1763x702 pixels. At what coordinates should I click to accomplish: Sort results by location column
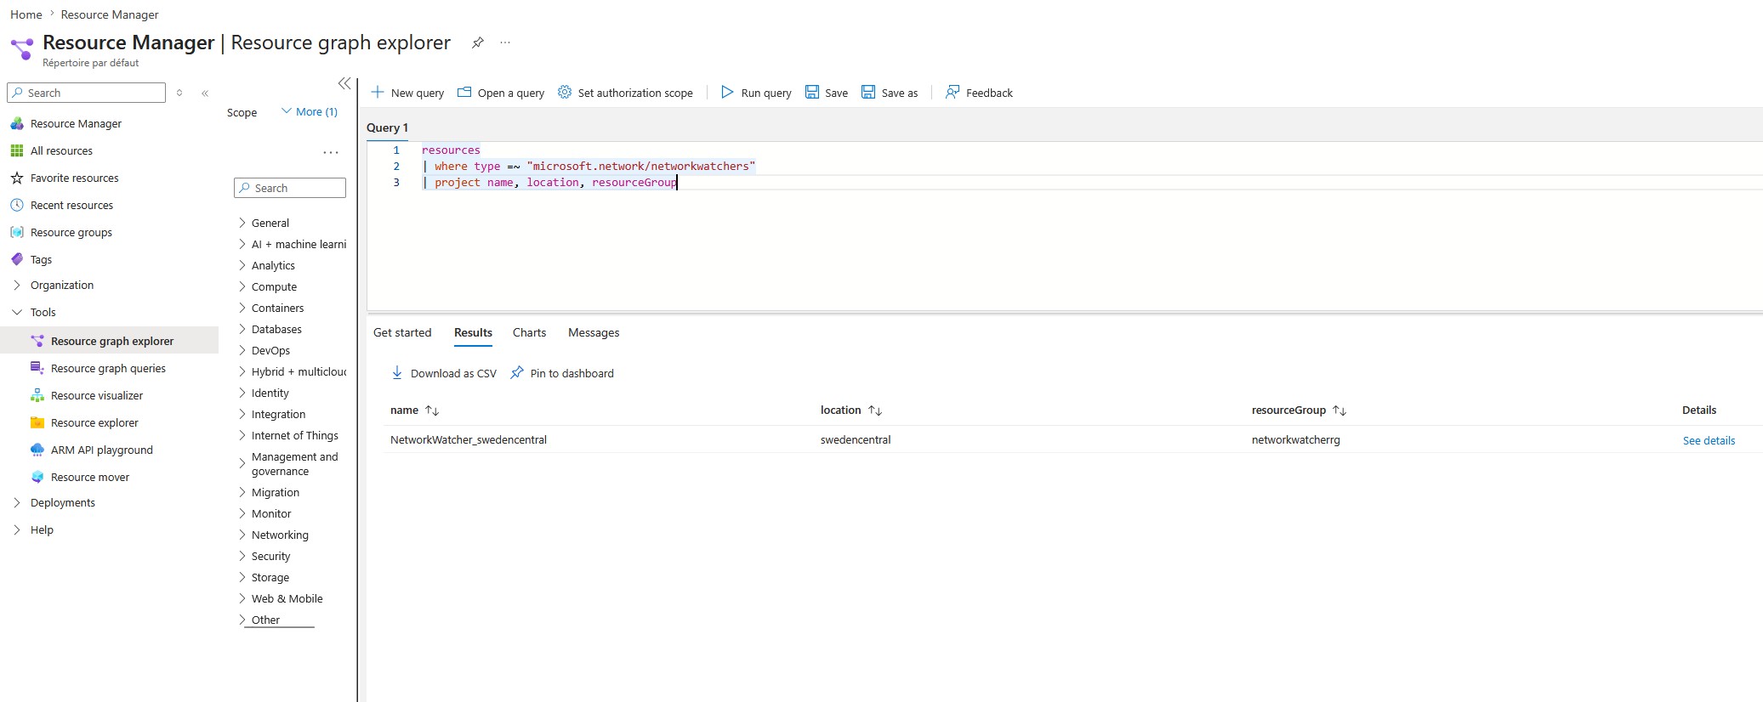pyautogui.click(x=875, y=410)
